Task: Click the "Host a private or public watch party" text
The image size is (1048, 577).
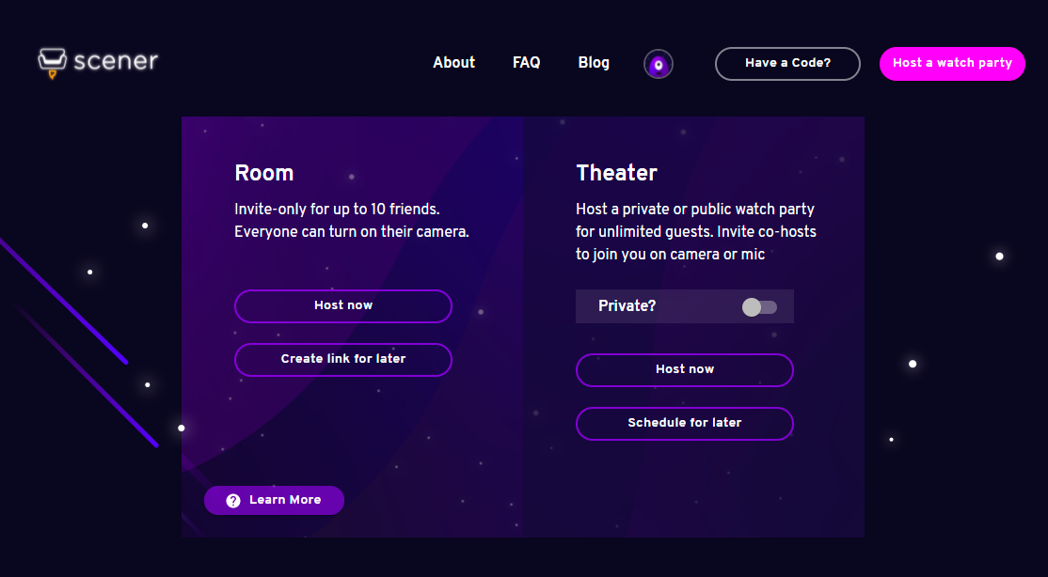Action: pos(695,209)
